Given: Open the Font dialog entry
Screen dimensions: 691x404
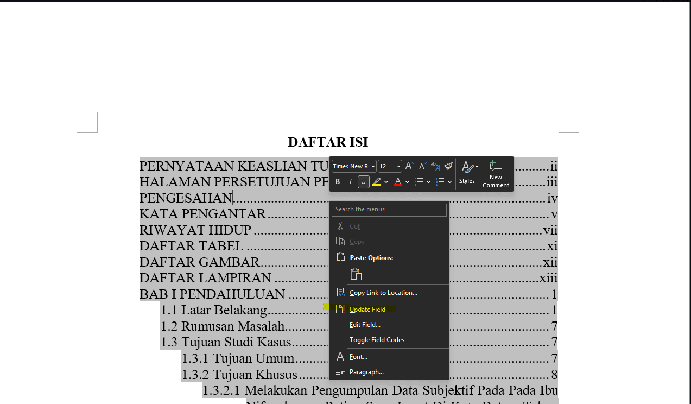Looking at the screenshot, I should (x=358, y=357).
